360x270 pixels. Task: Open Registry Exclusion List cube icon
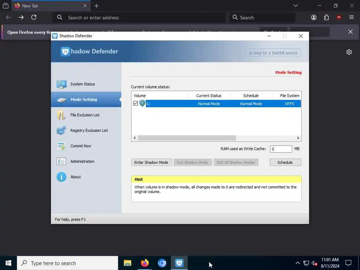pyautogui.click(x=61, y=130)
